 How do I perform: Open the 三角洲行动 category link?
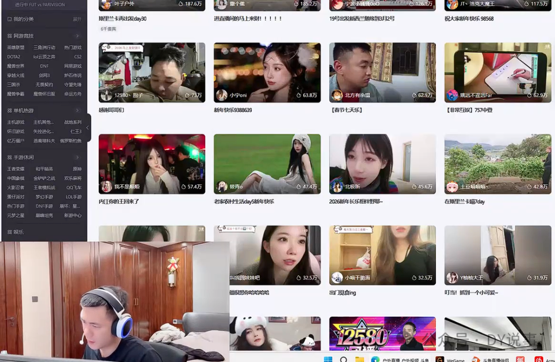[x=44, y=47]
